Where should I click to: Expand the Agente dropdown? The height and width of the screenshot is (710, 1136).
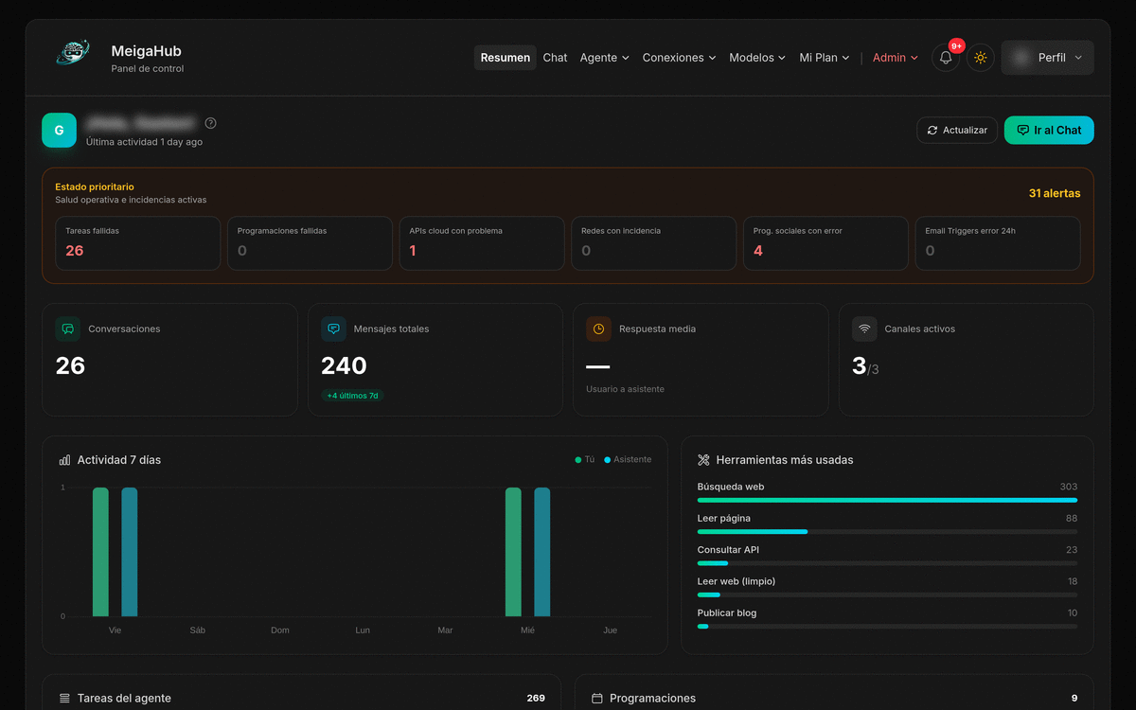pyautogui.click(x=604, y=58)
